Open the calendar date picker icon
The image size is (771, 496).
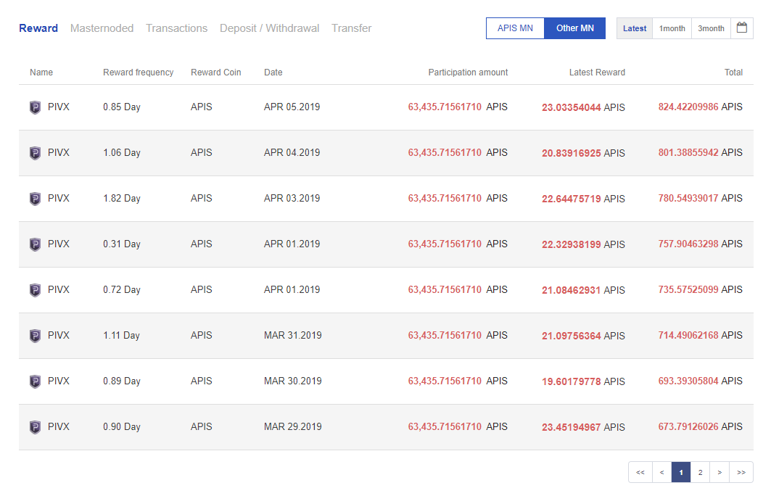click(x=741, y=28)
